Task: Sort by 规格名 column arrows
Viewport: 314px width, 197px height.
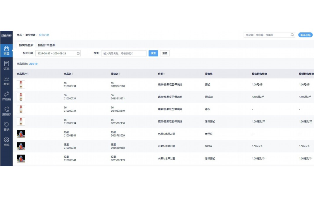Action: tap(119, 74)
